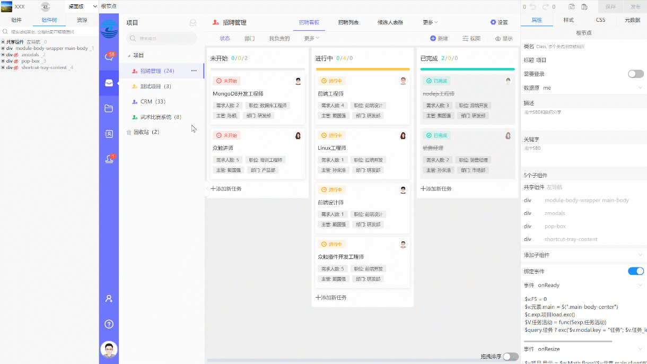647x364 pixels.
Task: Open the three-dot menu for 招聘管理
Action: click(x=194, y=71)
